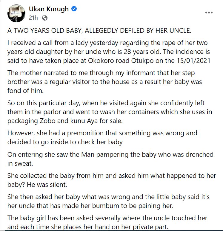Click the last paragraph starting 'The baby girl has been asked'
Screen dimensions: 223x231
[107, 222]
